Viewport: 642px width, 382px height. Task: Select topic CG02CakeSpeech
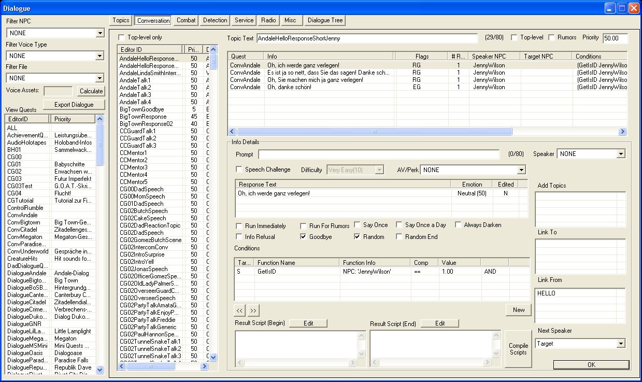click(163, 218)
